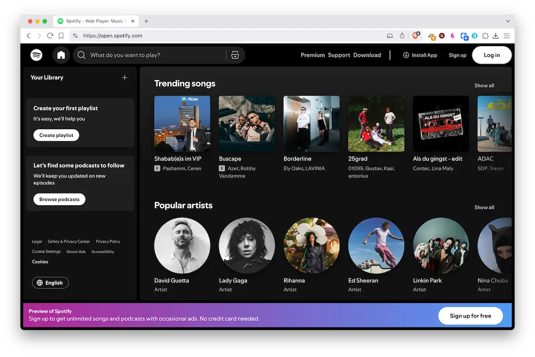Open Lady Gaga's artist photo
This screenshot has height=357, width=535.
point(247,245)
